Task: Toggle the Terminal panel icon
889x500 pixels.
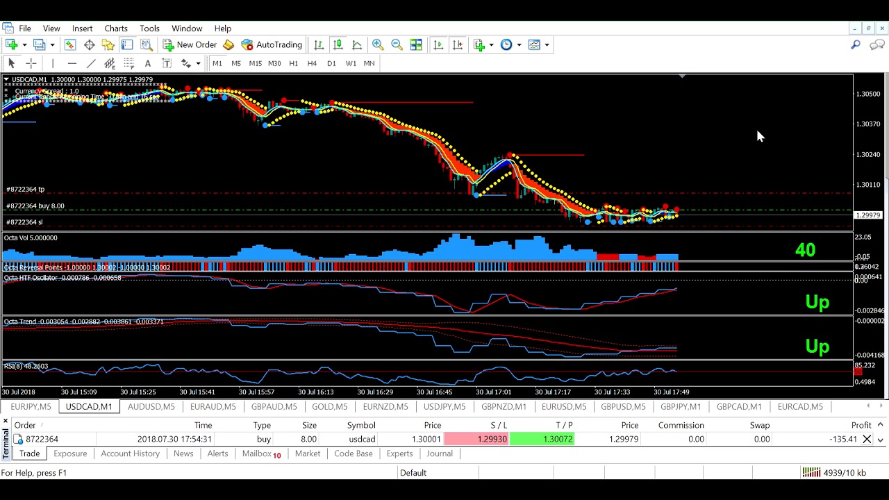Action: pos(127,44)
